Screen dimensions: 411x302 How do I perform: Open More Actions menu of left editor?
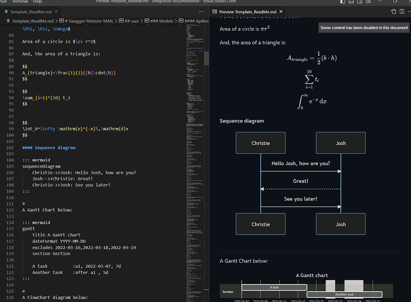(x=201, y=12)
